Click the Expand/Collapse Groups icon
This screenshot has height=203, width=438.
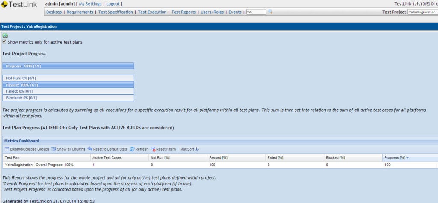point(7,149)
